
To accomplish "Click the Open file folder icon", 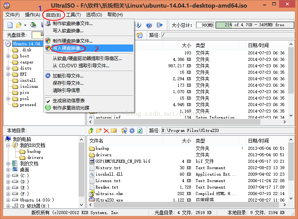I will pos(19,25).
